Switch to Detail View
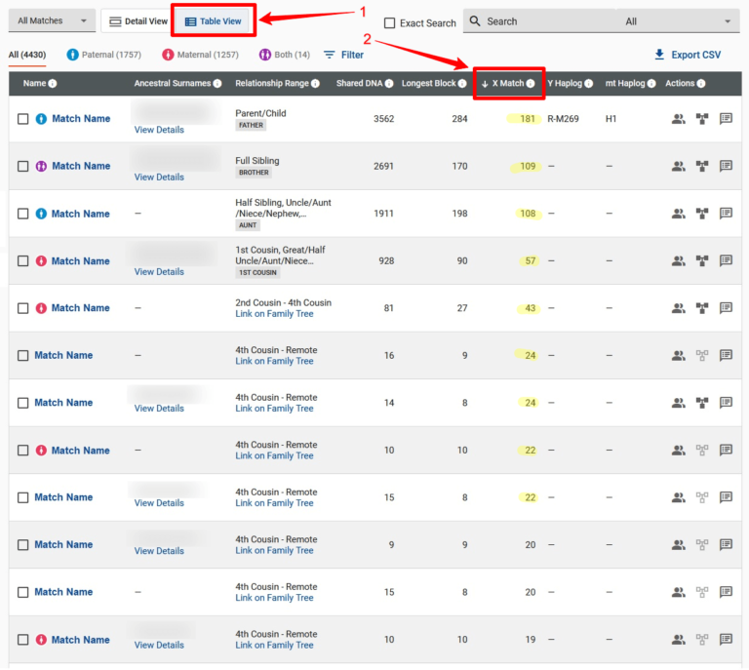This screenshot has height=670, width=749. (x=138, y=20)
